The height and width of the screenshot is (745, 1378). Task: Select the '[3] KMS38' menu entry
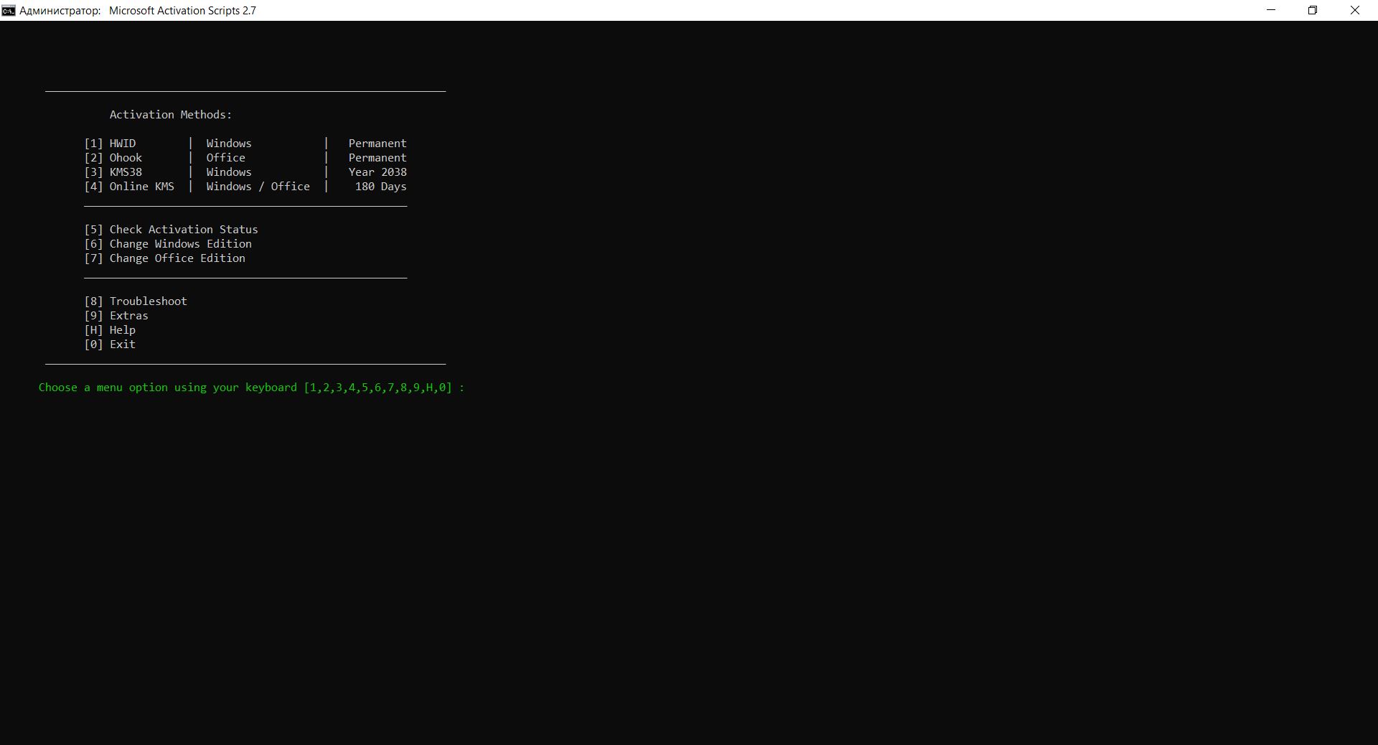click(x=113, y=172)
